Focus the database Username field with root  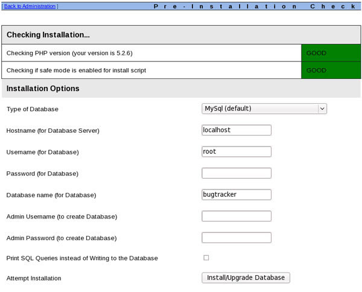pos(237,151)
